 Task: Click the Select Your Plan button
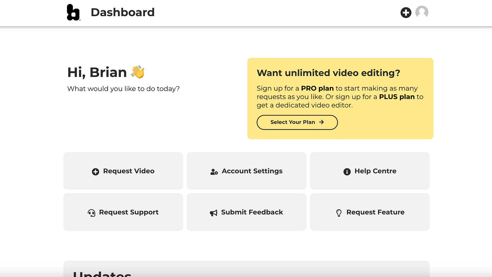(x=297, y=122)
